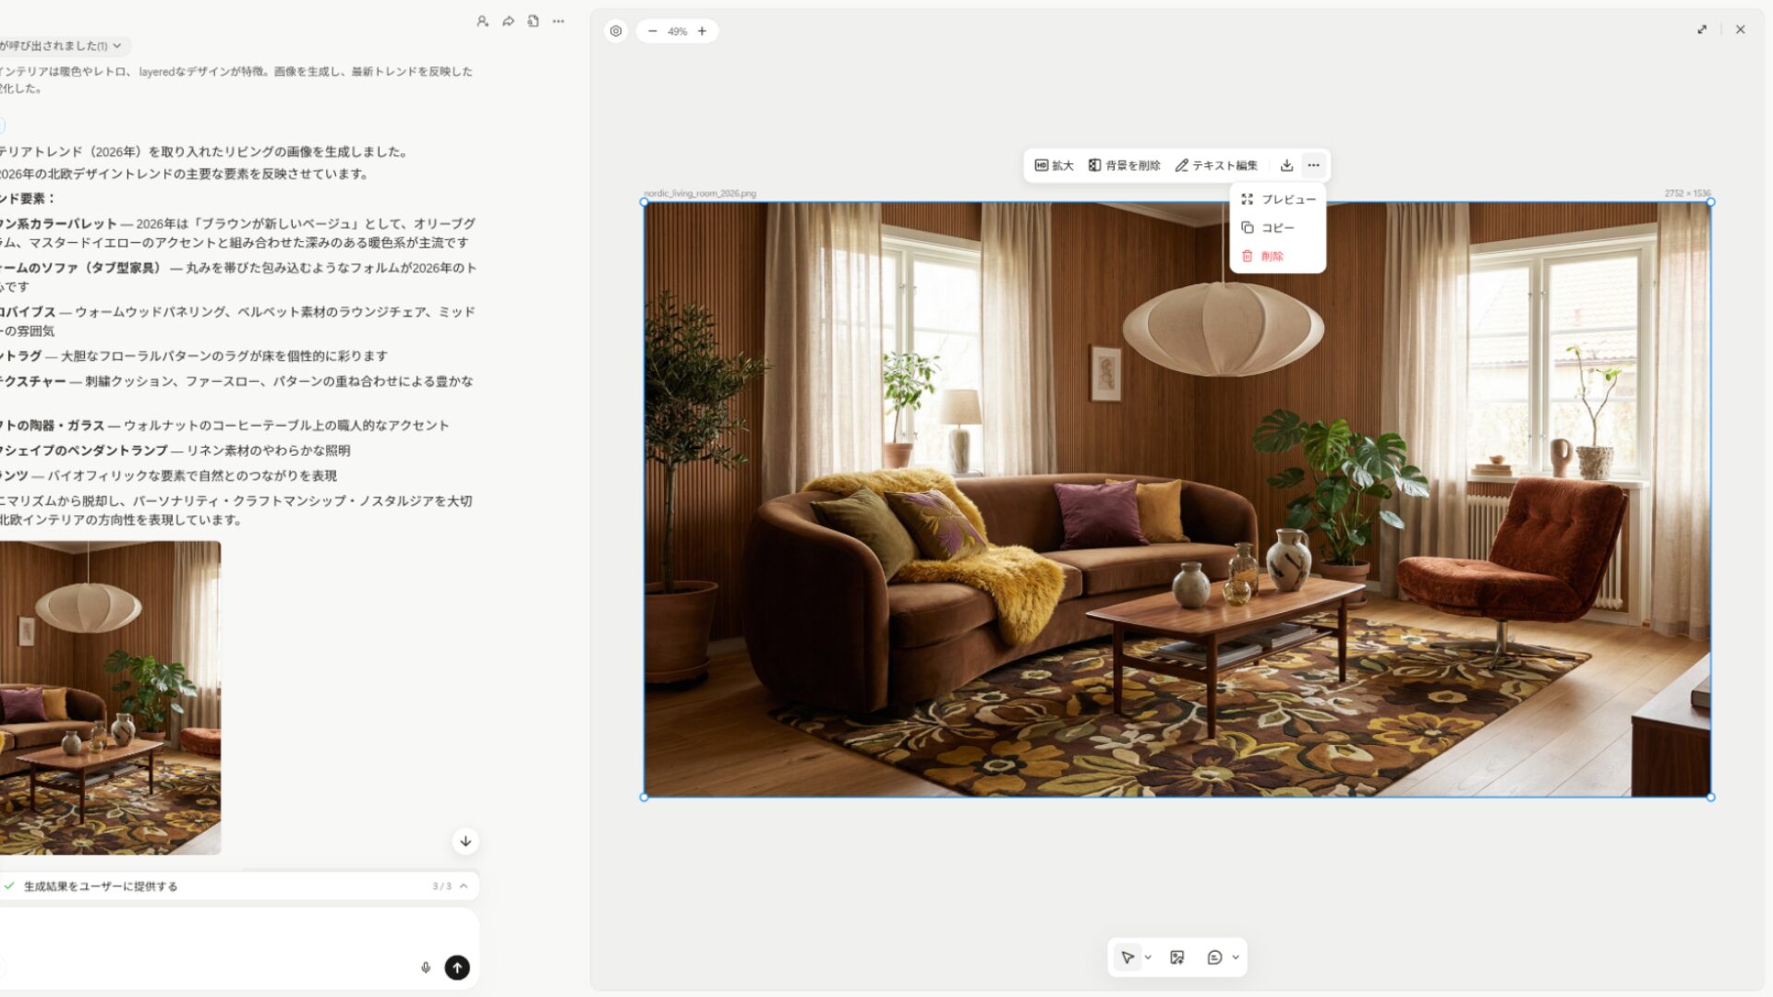
Task: Click the share arrow icon in chat header
Action: 508,21
